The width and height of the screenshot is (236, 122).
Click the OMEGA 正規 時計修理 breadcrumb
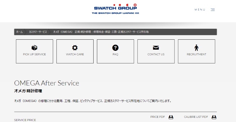101,32
